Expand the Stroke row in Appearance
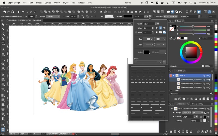 [x=174, y=117]
